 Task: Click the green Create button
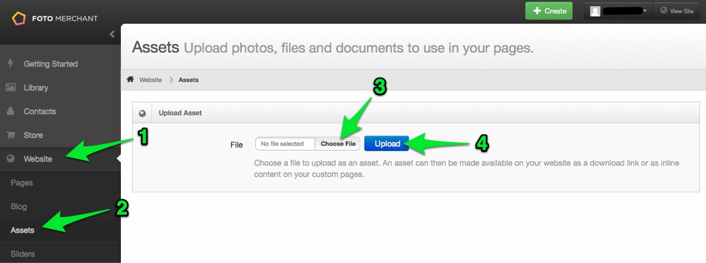pyautogui.click(x=549, y=11)
